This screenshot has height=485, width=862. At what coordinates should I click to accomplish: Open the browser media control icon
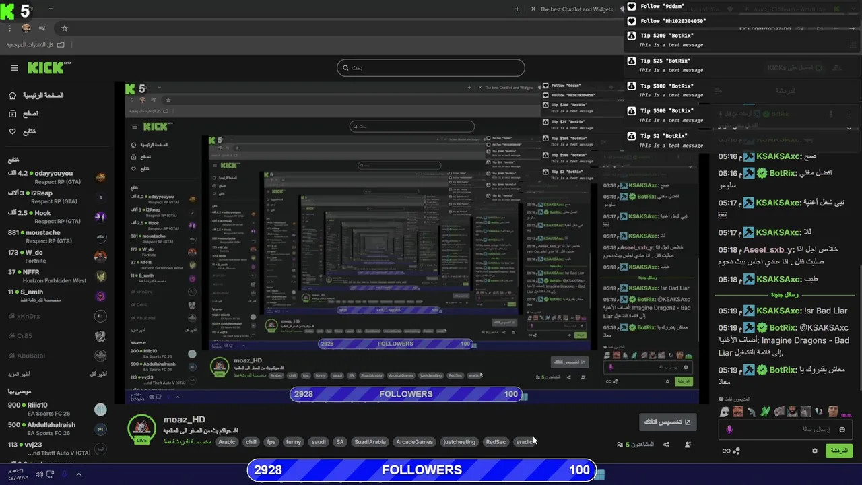42,28
